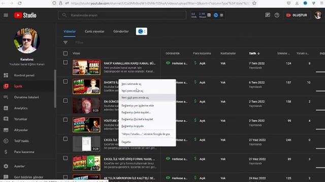This screenshot has width=325, height=182.
Task: Open 48 TL'LİK MİKROFON video title
Action: (129, 178)
